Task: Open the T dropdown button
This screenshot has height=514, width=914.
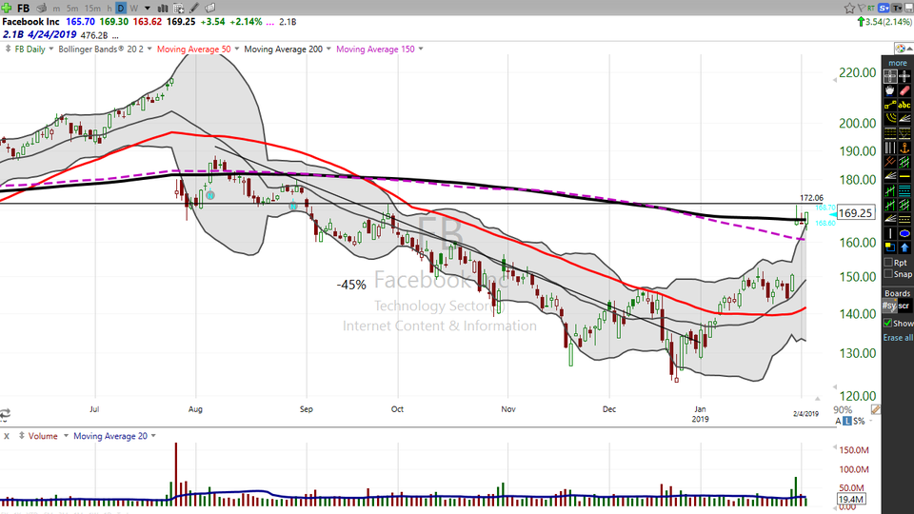Action: 897,9
